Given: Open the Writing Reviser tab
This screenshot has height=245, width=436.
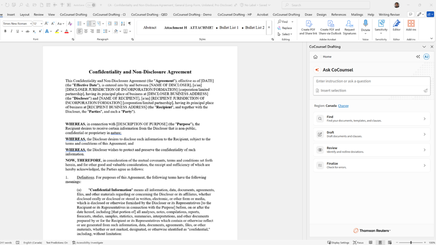Looking at the screenshot, I should [389, 15].
